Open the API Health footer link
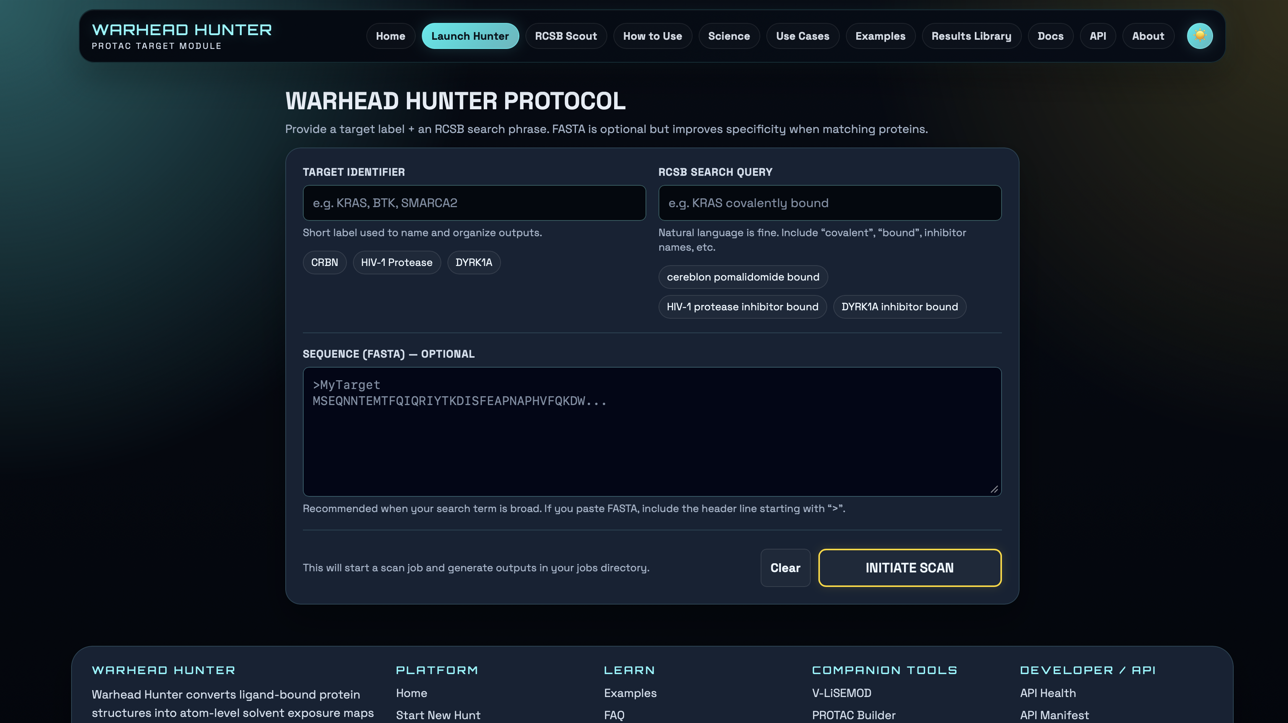The image size is (1288, 723). (1048, 693)
